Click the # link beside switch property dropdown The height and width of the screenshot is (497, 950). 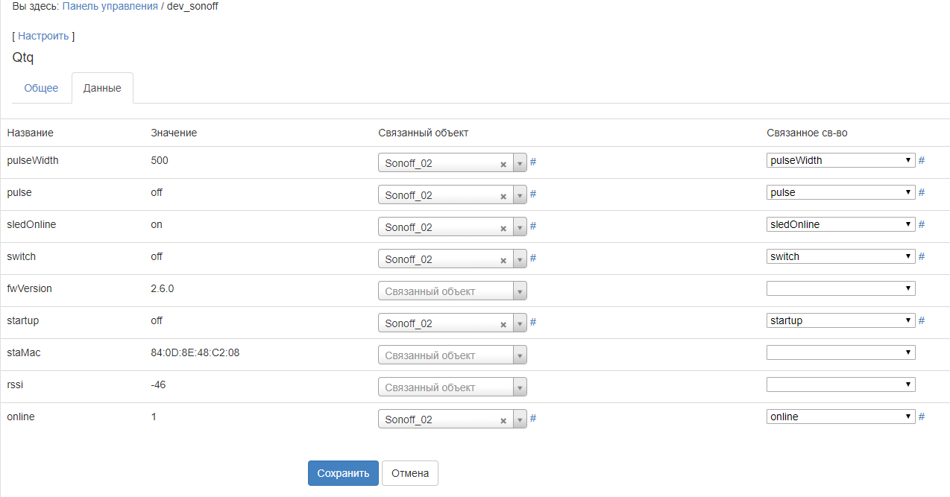[922, 256]
